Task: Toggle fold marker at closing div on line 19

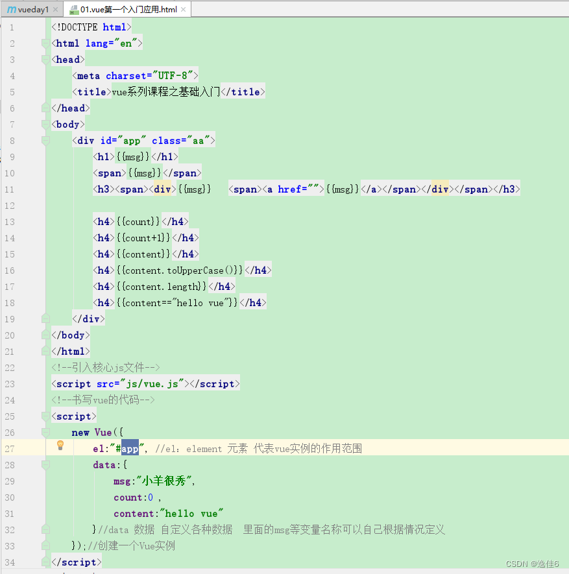Action: coord(45,319)
